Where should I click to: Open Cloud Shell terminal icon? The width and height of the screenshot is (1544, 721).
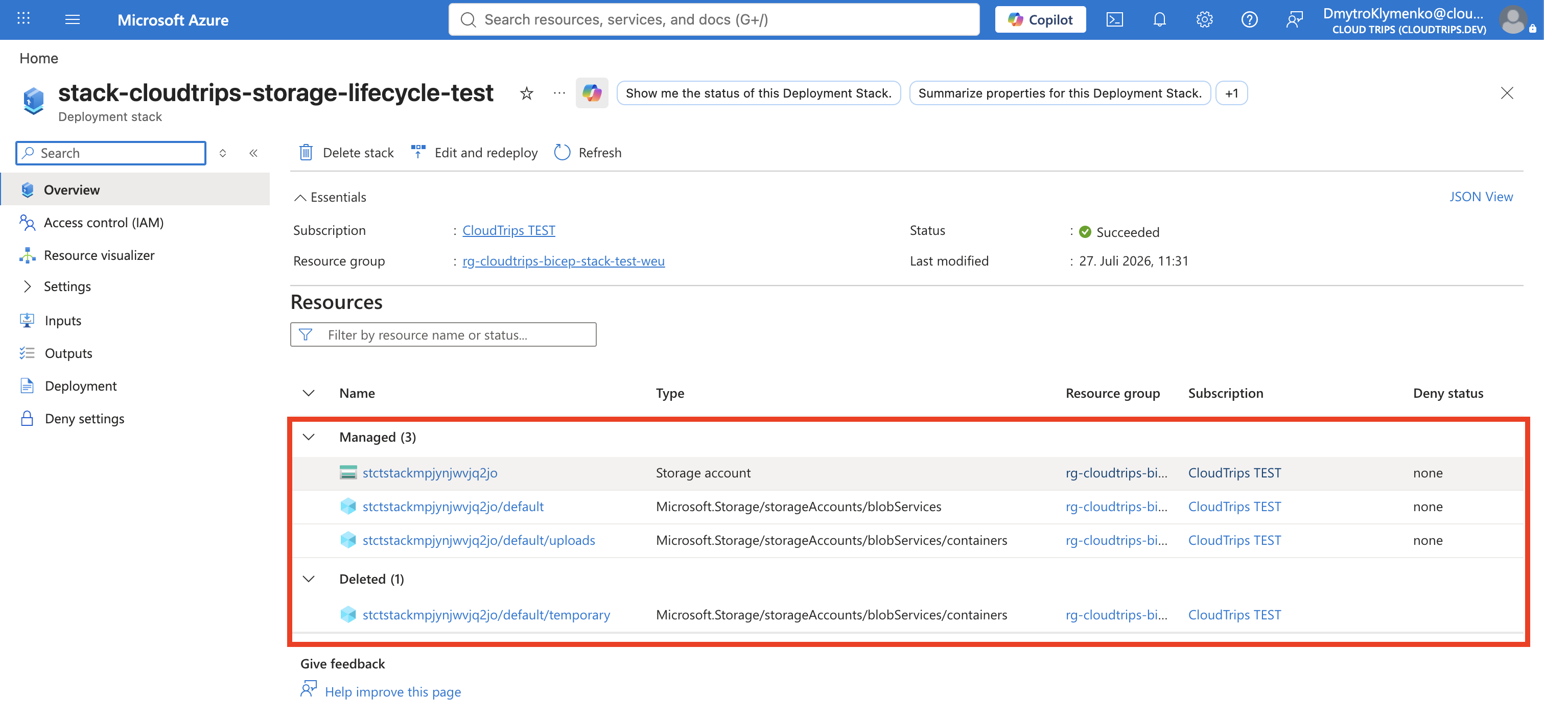(1114, 20)
